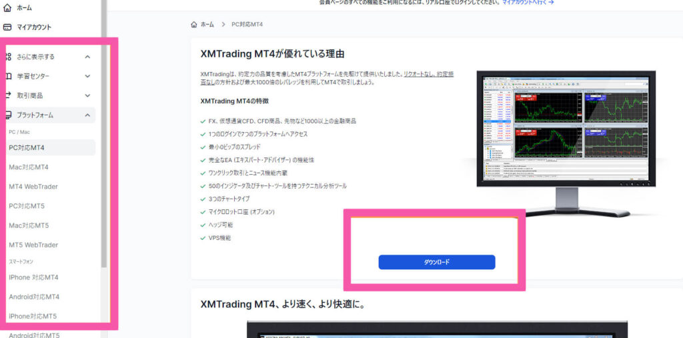Click the さらに表示する grid icon

[x=9, y=57]
